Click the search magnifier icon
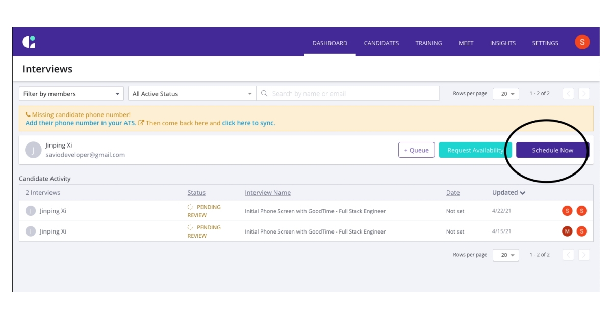 pyautogui.click(x=265, y=93)
